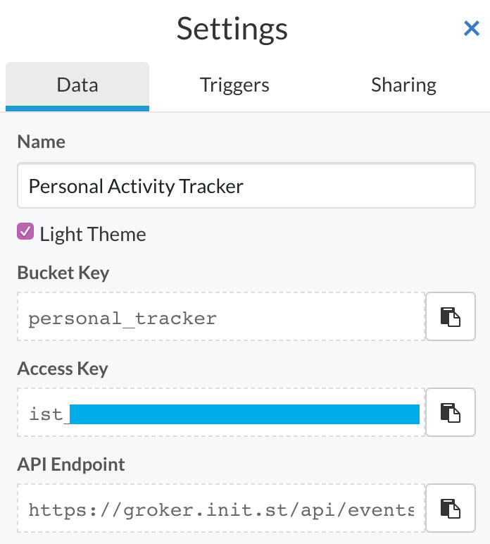Screen dimensions: 490x544
Task: Click the API Endpoint heading
Action: click(71, 464)
